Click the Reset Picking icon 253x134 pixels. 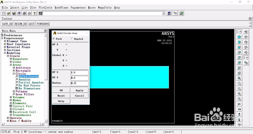click(175, 13)
